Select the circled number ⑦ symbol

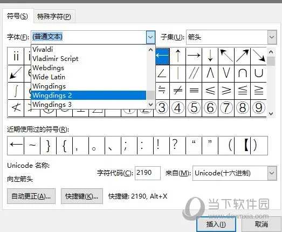click(226, 108)
